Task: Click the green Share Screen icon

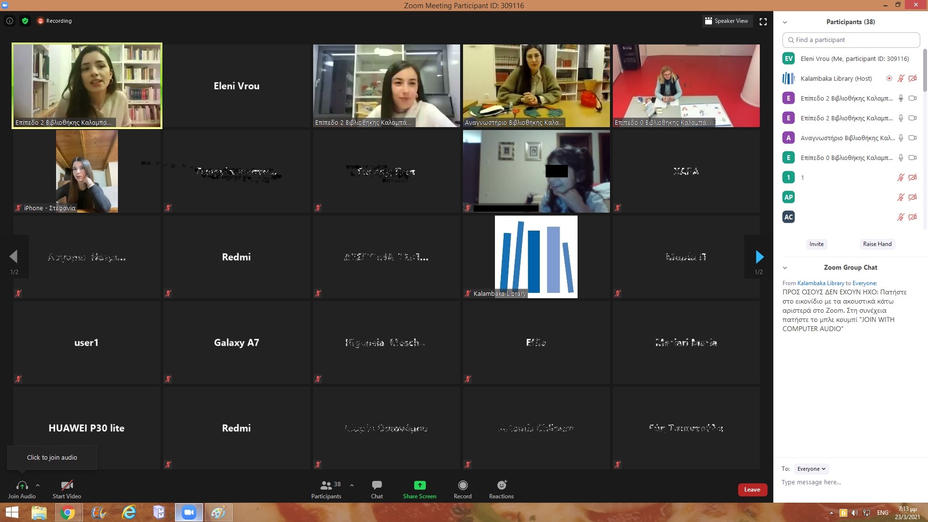Action: (420, 485)
